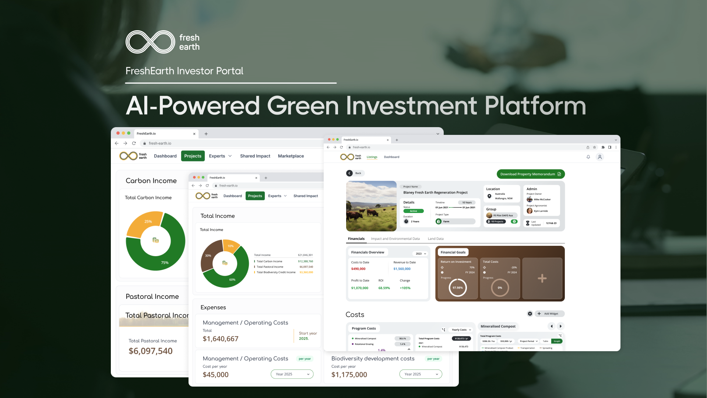Switch to Impact and Environmental Data tab

395,239
